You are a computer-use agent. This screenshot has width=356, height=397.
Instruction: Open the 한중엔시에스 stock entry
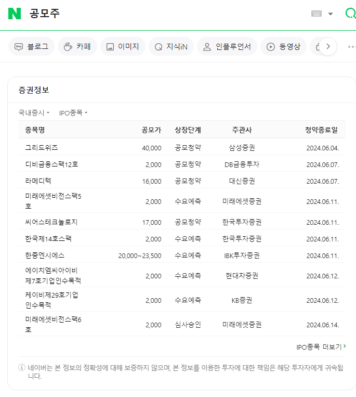(x=45, y=255)
